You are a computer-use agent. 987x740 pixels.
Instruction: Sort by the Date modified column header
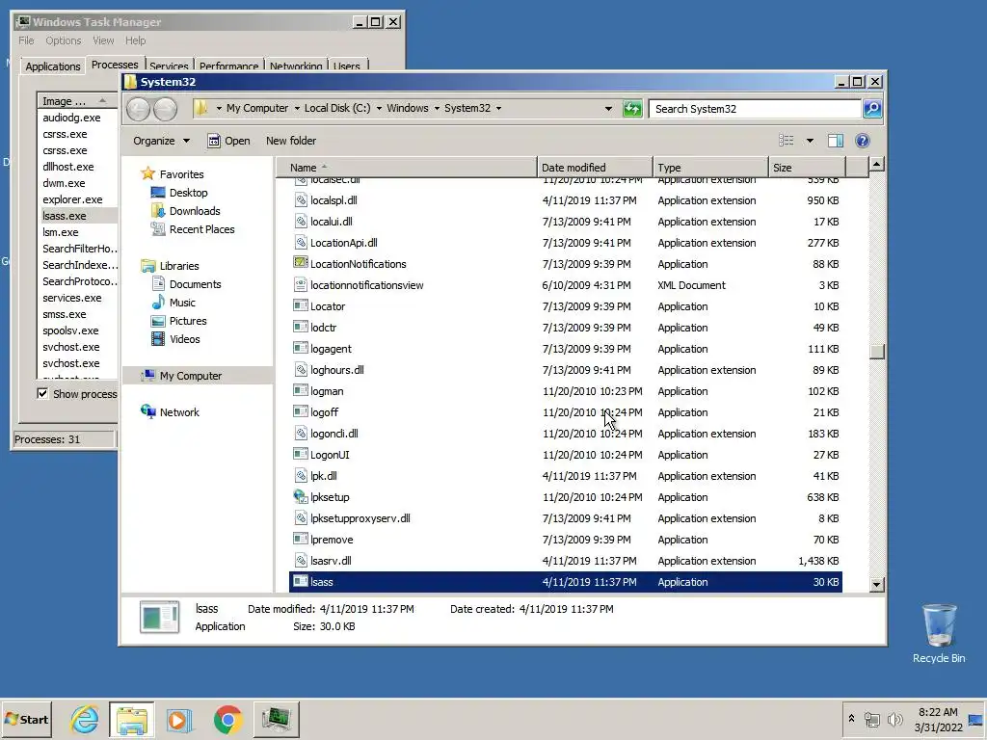(595, 168)
